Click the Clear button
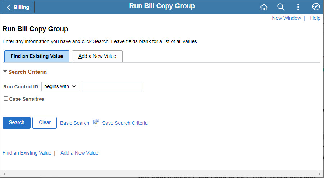Screen dimensions: 324x178 (x=45, y=123)
